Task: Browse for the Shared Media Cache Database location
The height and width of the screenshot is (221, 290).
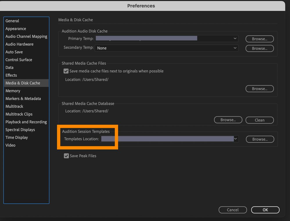Action: point(228,120)
